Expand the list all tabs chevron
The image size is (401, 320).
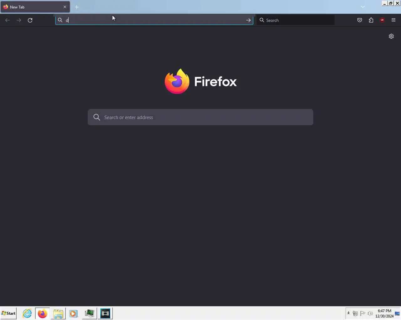pos(363,7)
